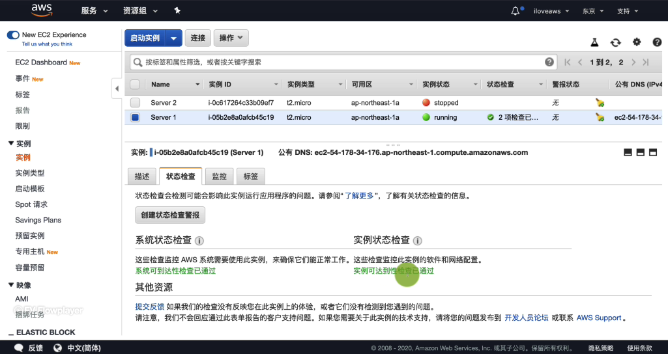Open Spot 请求 in sidebar
668x354 pixels.
tap(31, 204)
